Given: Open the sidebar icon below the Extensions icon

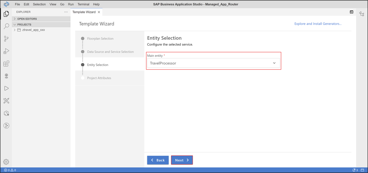Looking at the screenshot, I should coord(6,76).
